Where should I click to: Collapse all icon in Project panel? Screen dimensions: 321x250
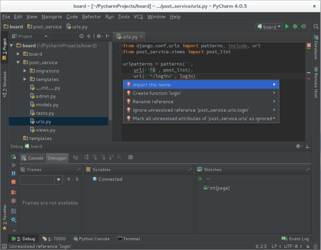pos(88,36)
